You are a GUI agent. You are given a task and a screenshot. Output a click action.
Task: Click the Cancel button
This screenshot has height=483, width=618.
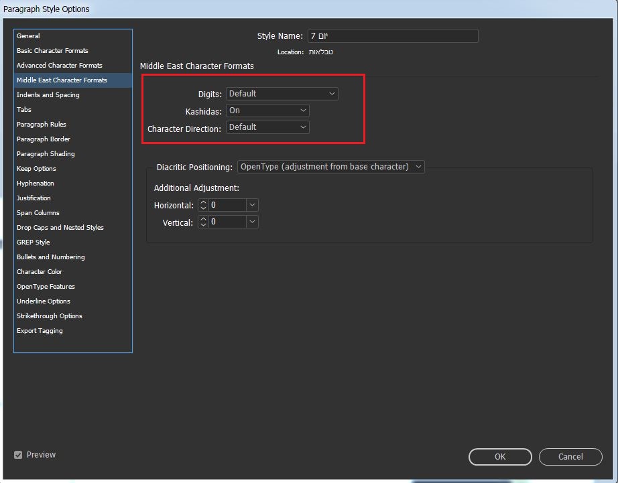coord(570,457)
